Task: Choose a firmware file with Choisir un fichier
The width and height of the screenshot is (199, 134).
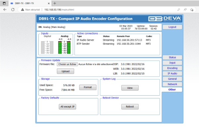Action: click(67, 64)
